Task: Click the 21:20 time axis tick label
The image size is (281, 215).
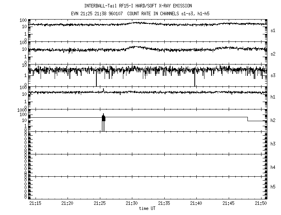Action: click(x=68, y=204)
